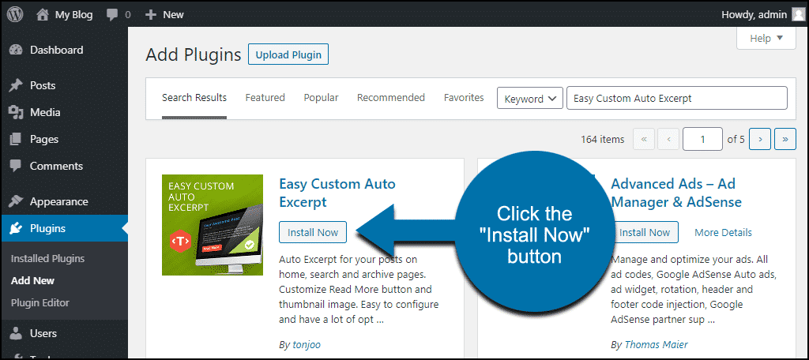Open author tonjoo link

coord(306,344)
